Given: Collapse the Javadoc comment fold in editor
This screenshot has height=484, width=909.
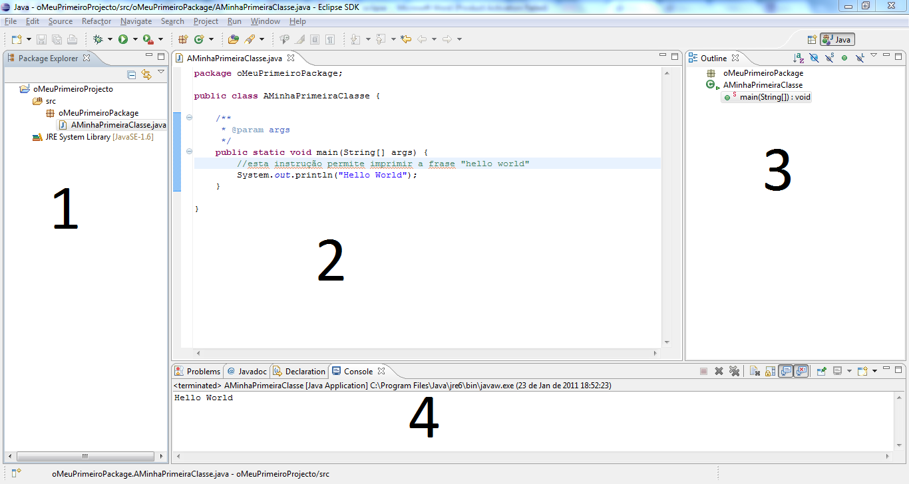Looking at the screenshot, I should coord(190,118).
